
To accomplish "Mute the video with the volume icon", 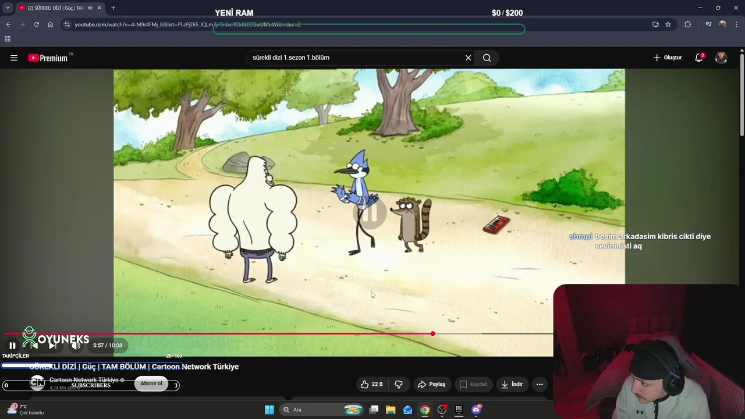I will coord(76,345).
